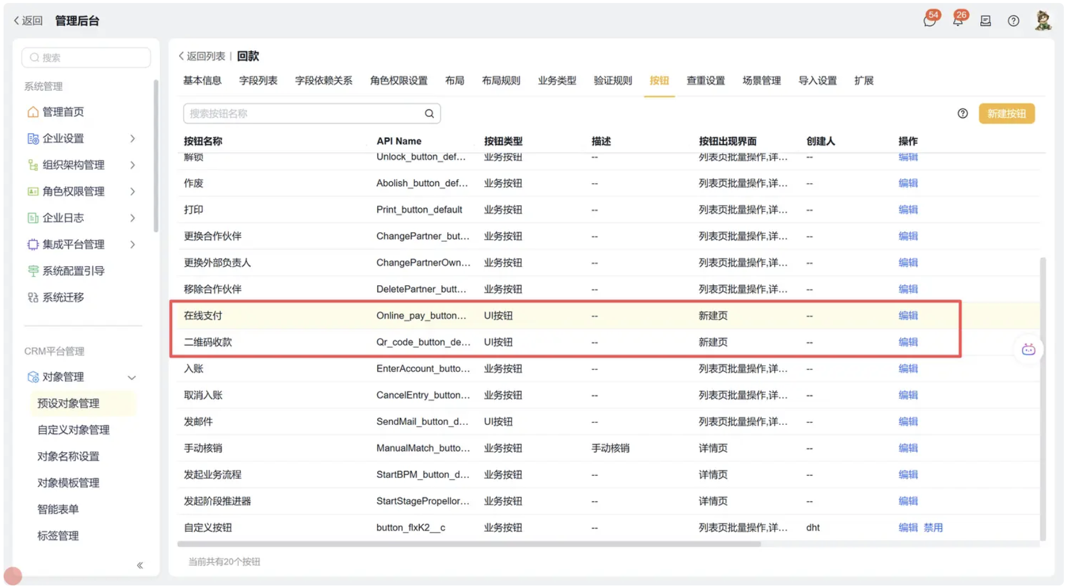Click the 系统迁移 icon
1065x586 pixels.
(x=33, y=297)
